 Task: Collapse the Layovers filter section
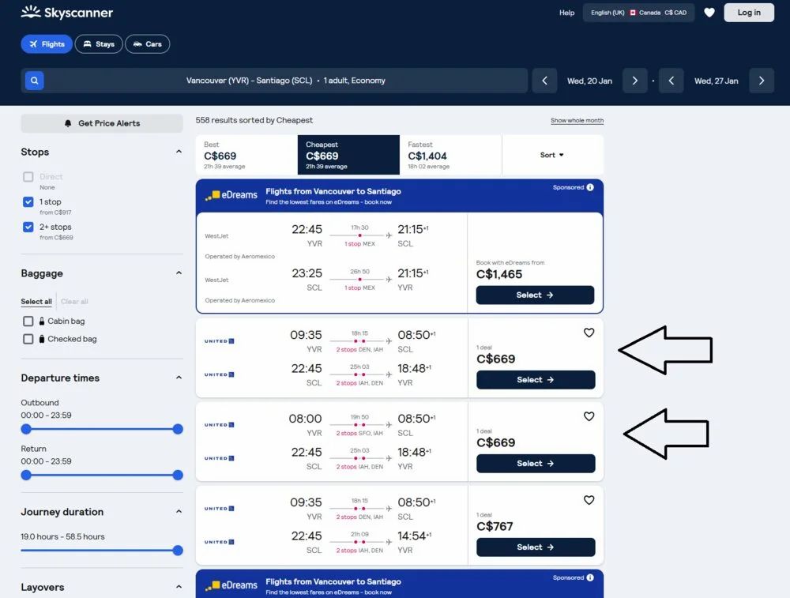click(179, 587)
